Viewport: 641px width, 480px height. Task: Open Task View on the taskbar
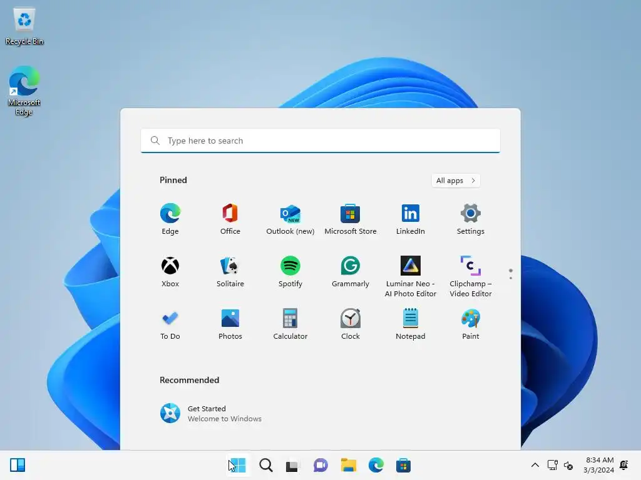[x=292, y=465]
